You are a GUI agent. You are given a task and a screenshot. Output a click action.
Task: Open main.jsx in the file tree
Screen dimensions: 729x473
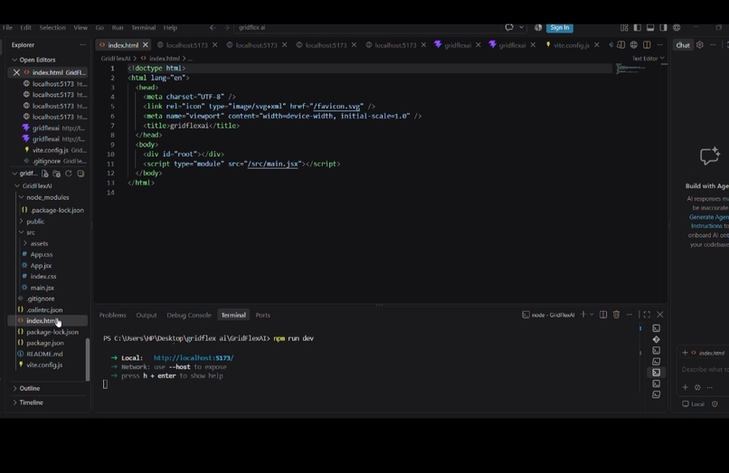pos(43,288)
